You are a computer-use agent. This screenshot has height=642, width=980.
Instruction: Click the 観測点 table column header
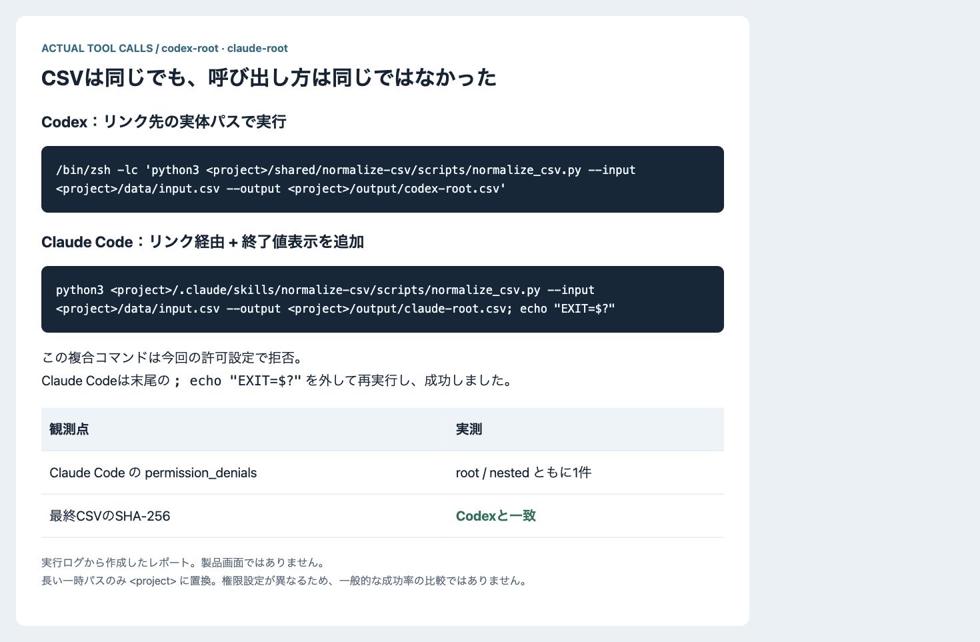[244, 429]
